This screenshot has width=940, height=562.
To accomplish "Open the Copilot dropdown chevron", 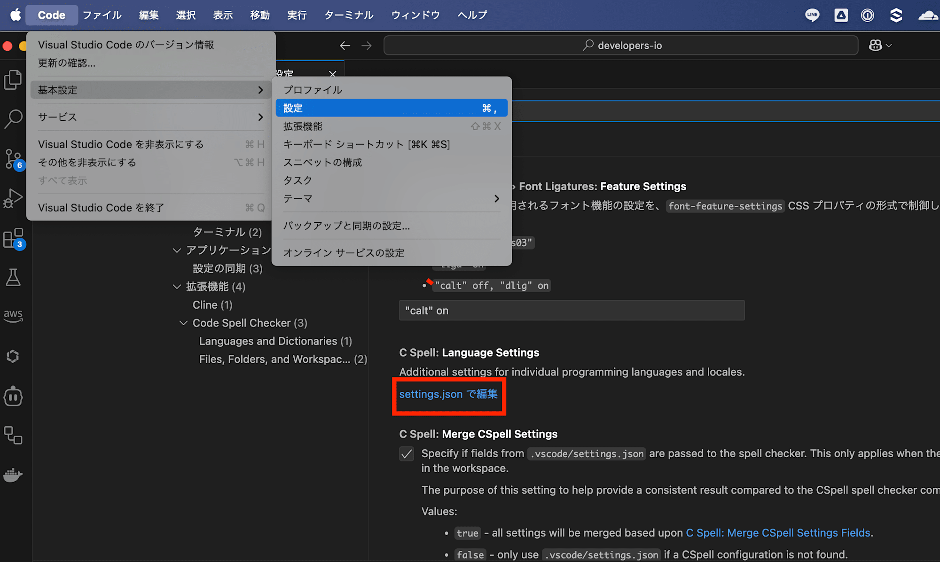I will click(889, 46).
